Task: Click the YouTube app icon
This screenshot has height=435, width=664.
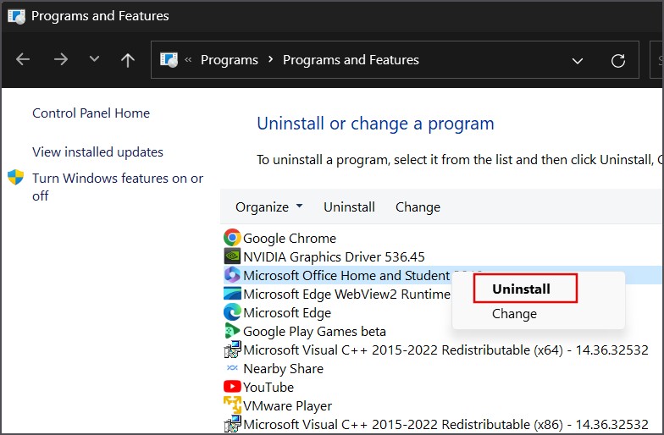Action: click(x=232, y=387)
